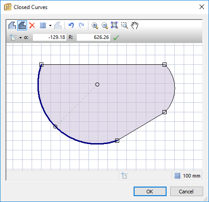Screen dimensions: 209x202
Task: Click the OK button
Action: click(x=150, y=192)
